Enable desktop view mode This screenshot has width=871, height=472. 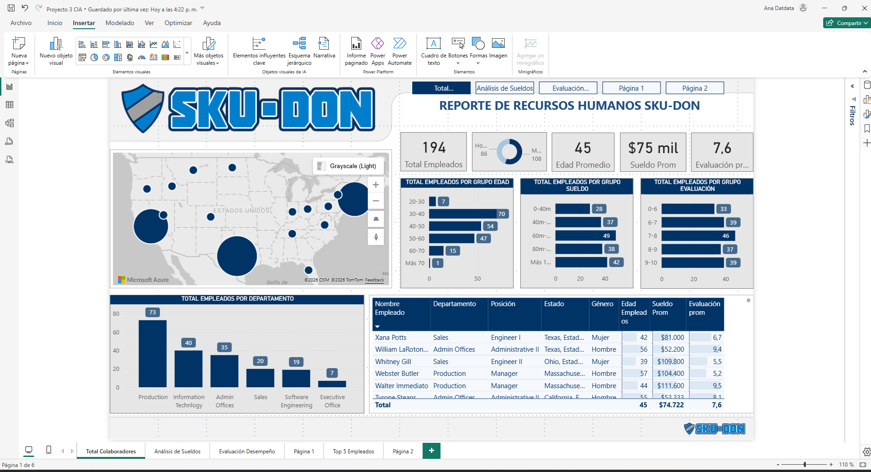29,450
